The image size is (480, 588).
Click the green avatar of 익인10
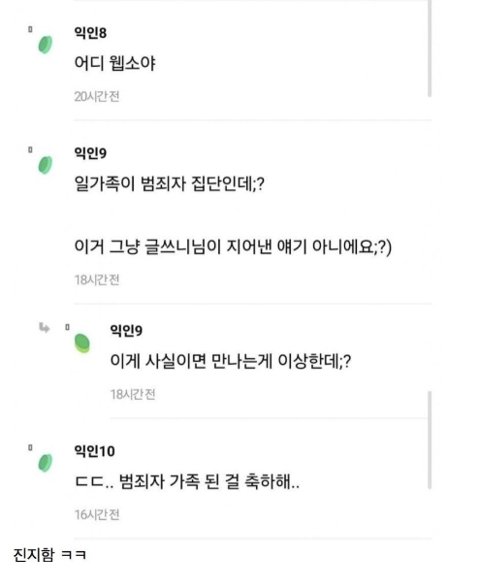click(46, 463)
